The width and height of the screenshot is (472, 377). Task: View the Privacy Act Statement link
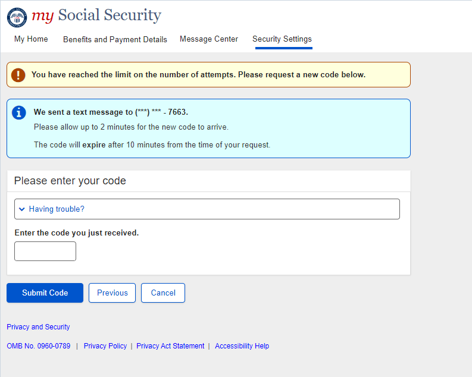[170, 346]
